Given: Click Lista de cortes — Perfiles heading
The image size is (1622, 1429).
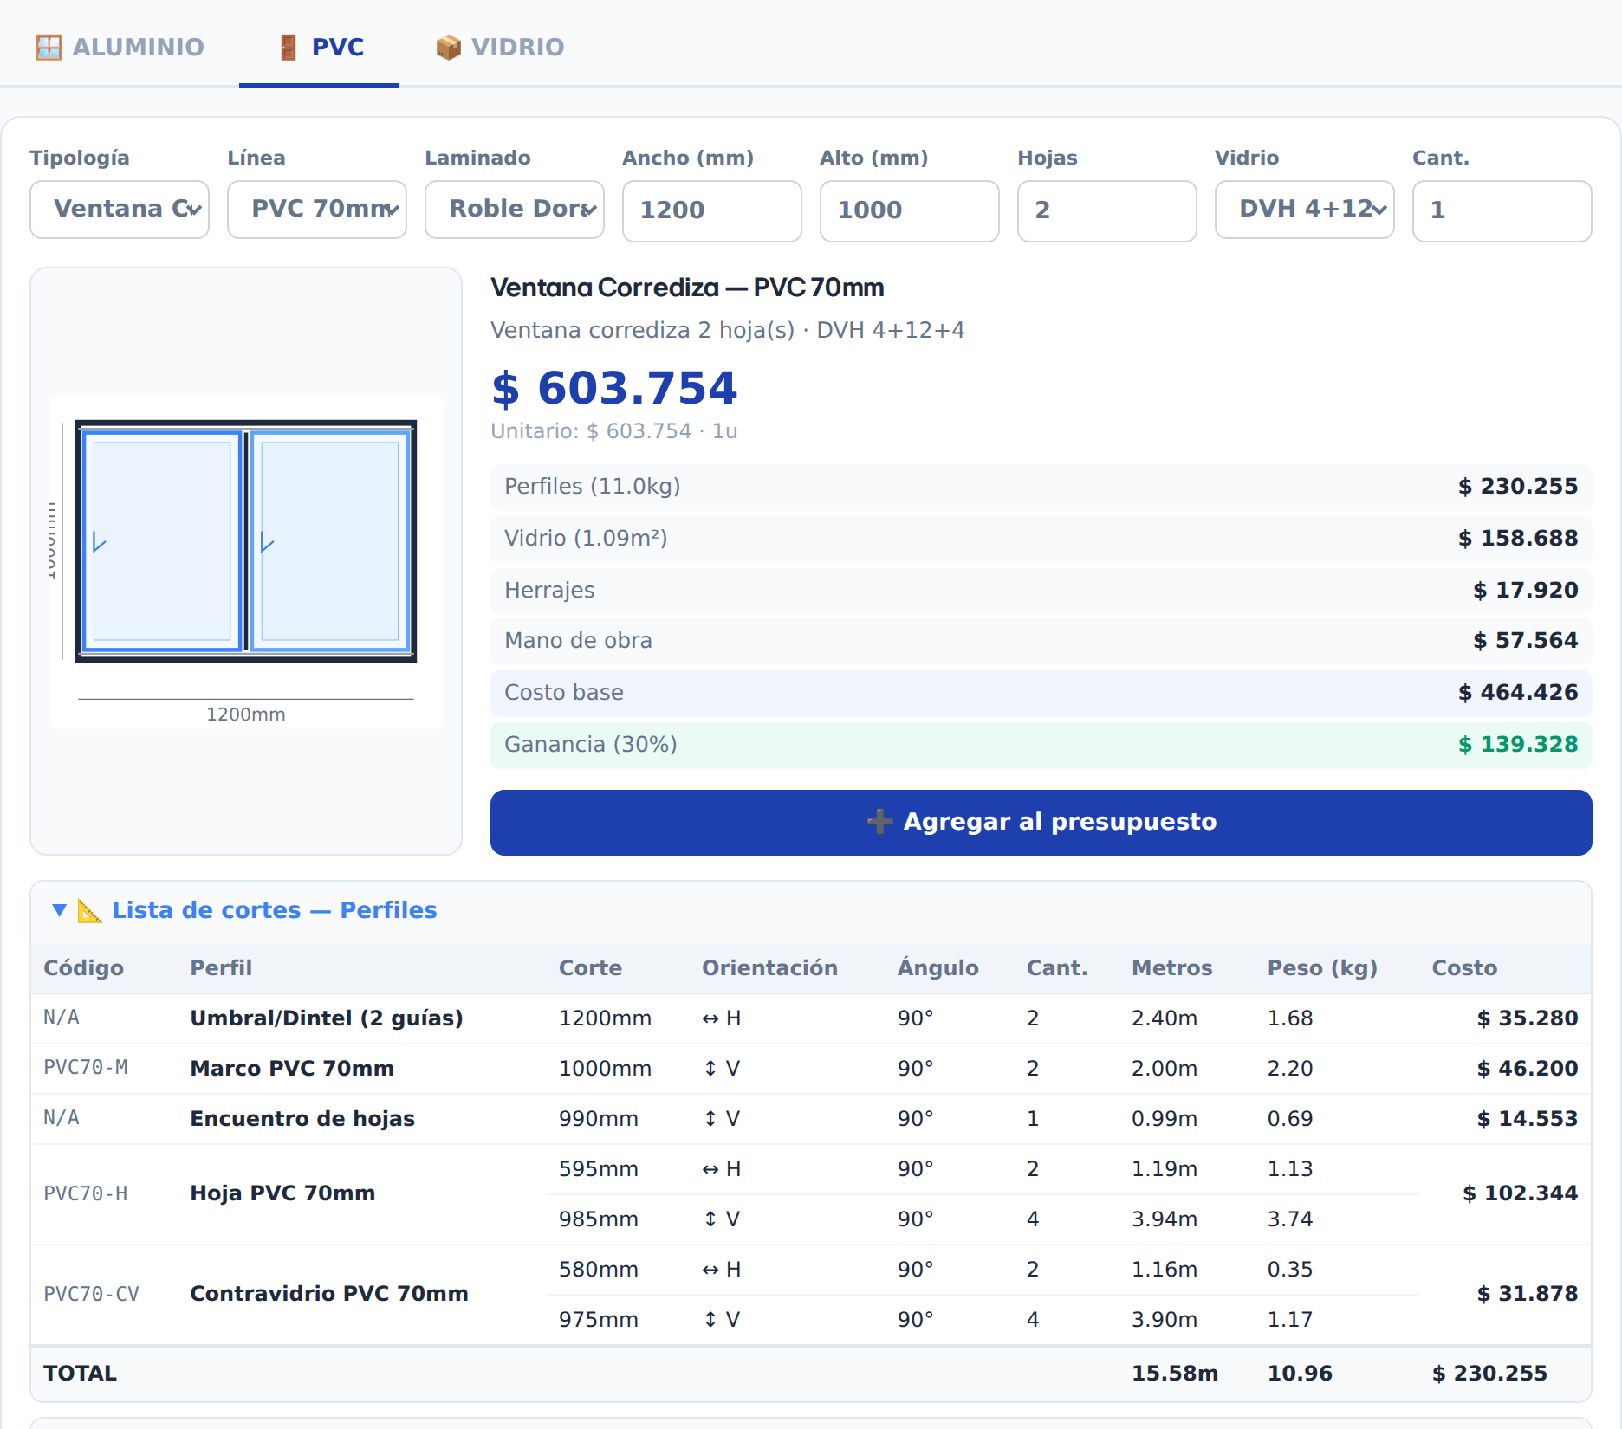Looking at the screenshot, I should (x=275, y=910).
